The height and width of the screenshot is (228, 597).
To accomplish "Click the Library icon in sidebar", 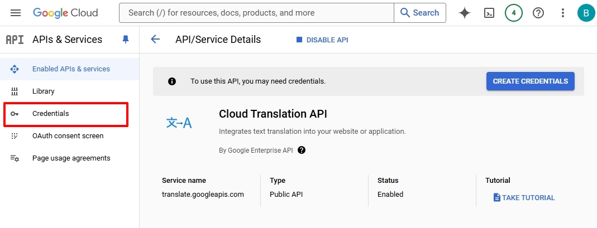I will pos(15,91).
